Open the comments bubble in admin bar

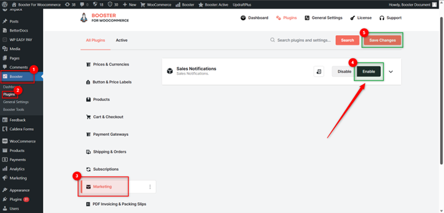pos(85,5)
